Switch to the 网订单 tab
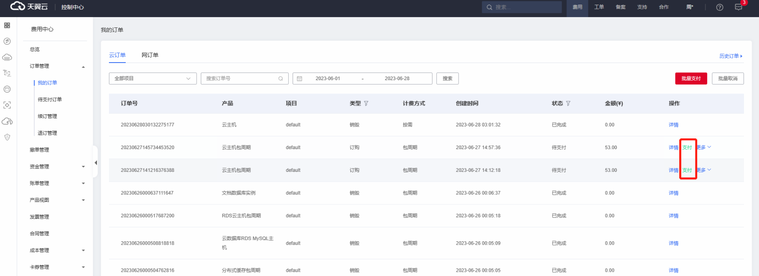Screen dimensions: 759x276 pos(150,55)
